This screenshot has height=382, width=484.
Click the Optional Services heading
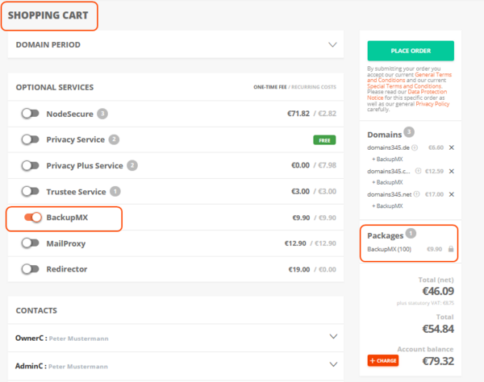(x=55, y=87)
